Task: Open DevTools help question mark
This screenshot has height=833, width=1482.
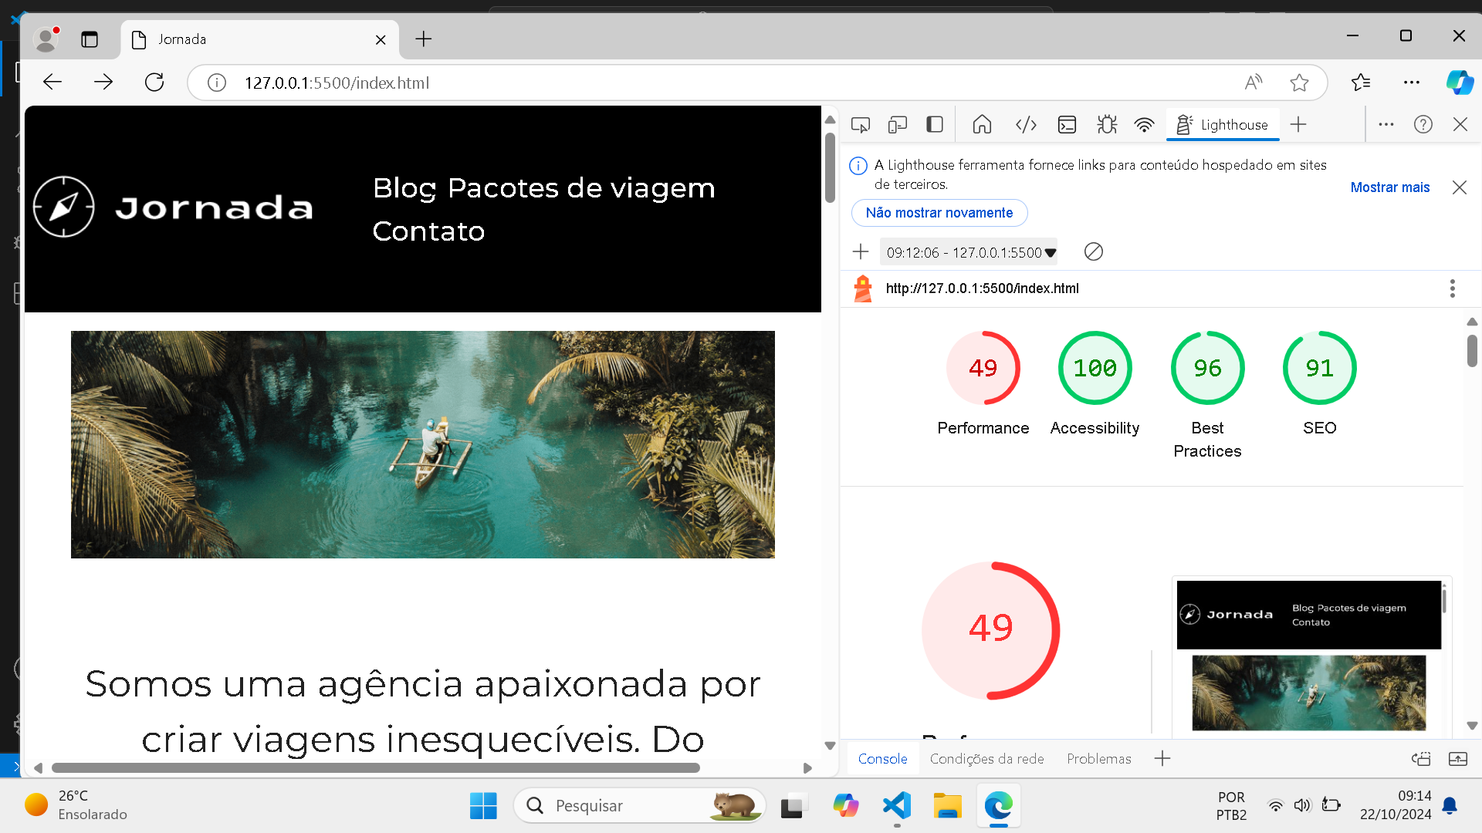Action: pos(1423,125)
